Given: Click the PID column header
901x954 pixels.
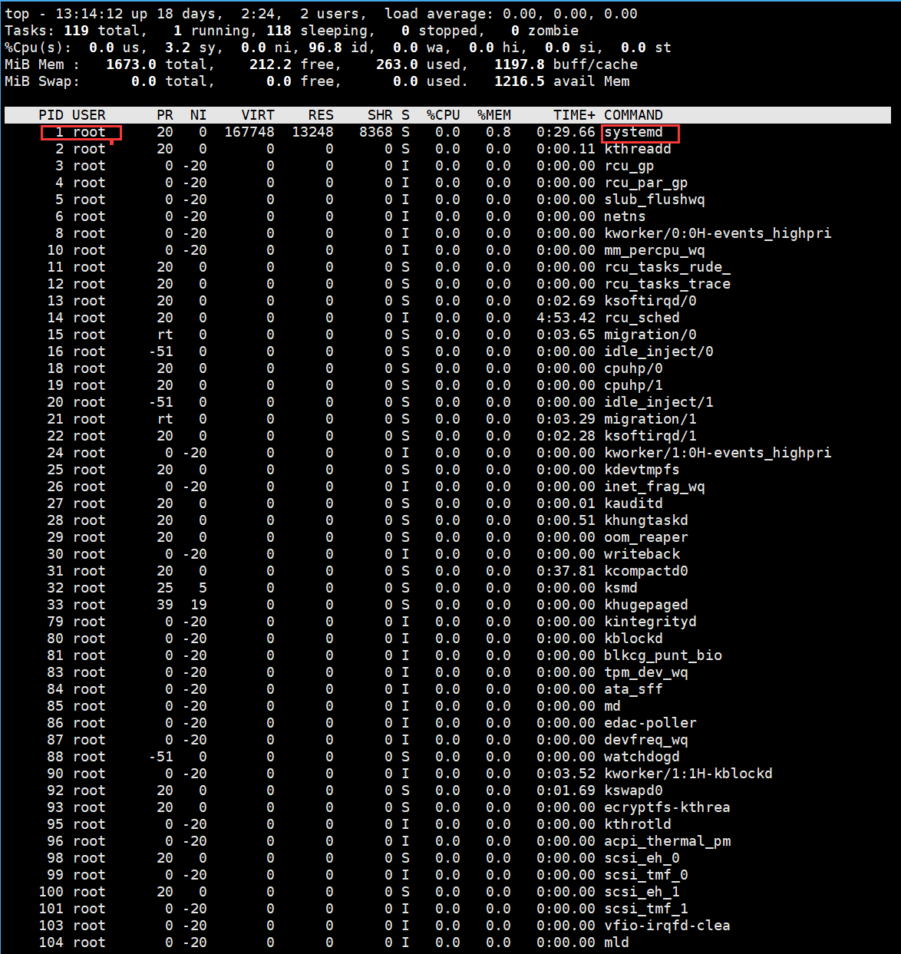Looking at the screenshot, I should [x=51, y=115].
